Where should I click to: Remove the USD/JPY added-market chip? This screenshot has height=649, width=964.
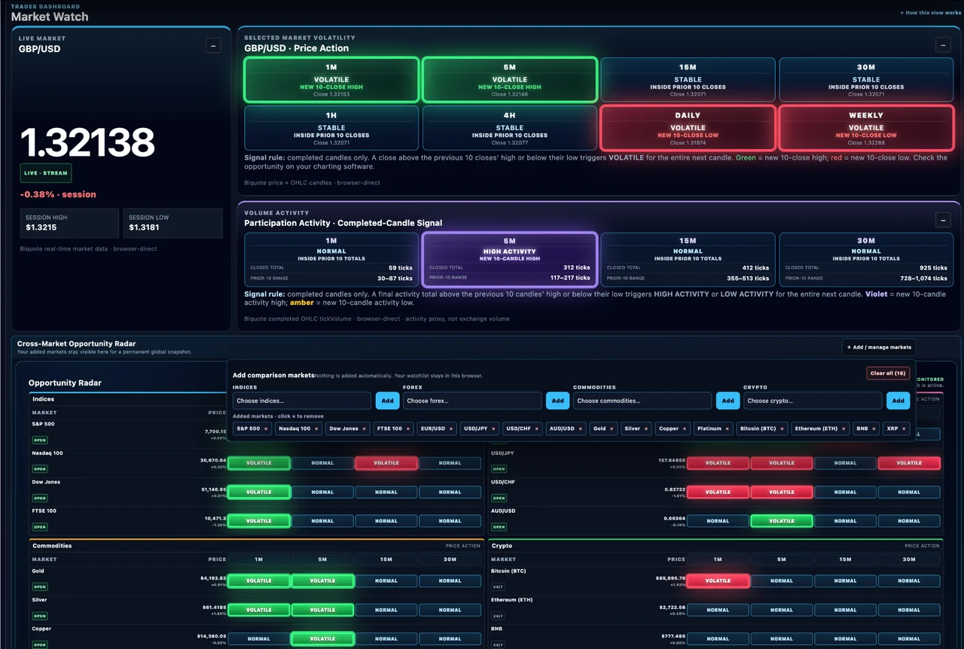click(493, 428)
